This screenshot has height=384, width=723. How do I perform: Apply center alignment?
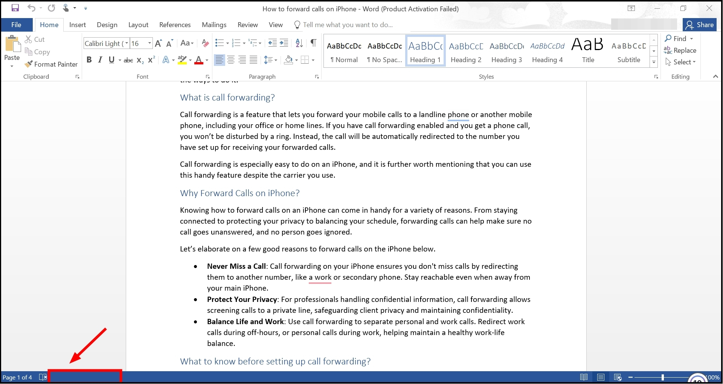[231, 59]
